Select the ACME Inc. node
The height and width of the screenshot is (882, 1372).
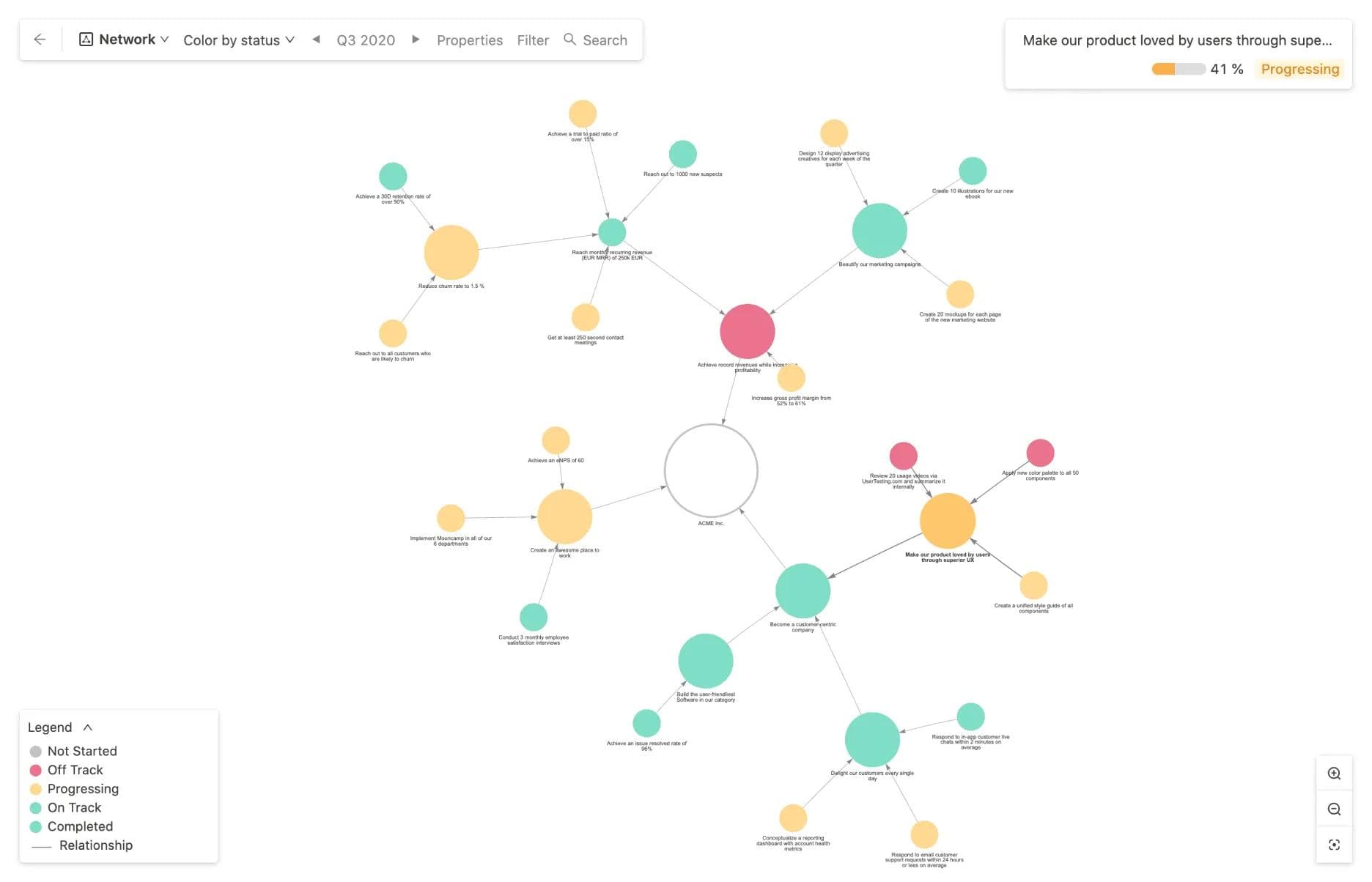click(710, 470)
